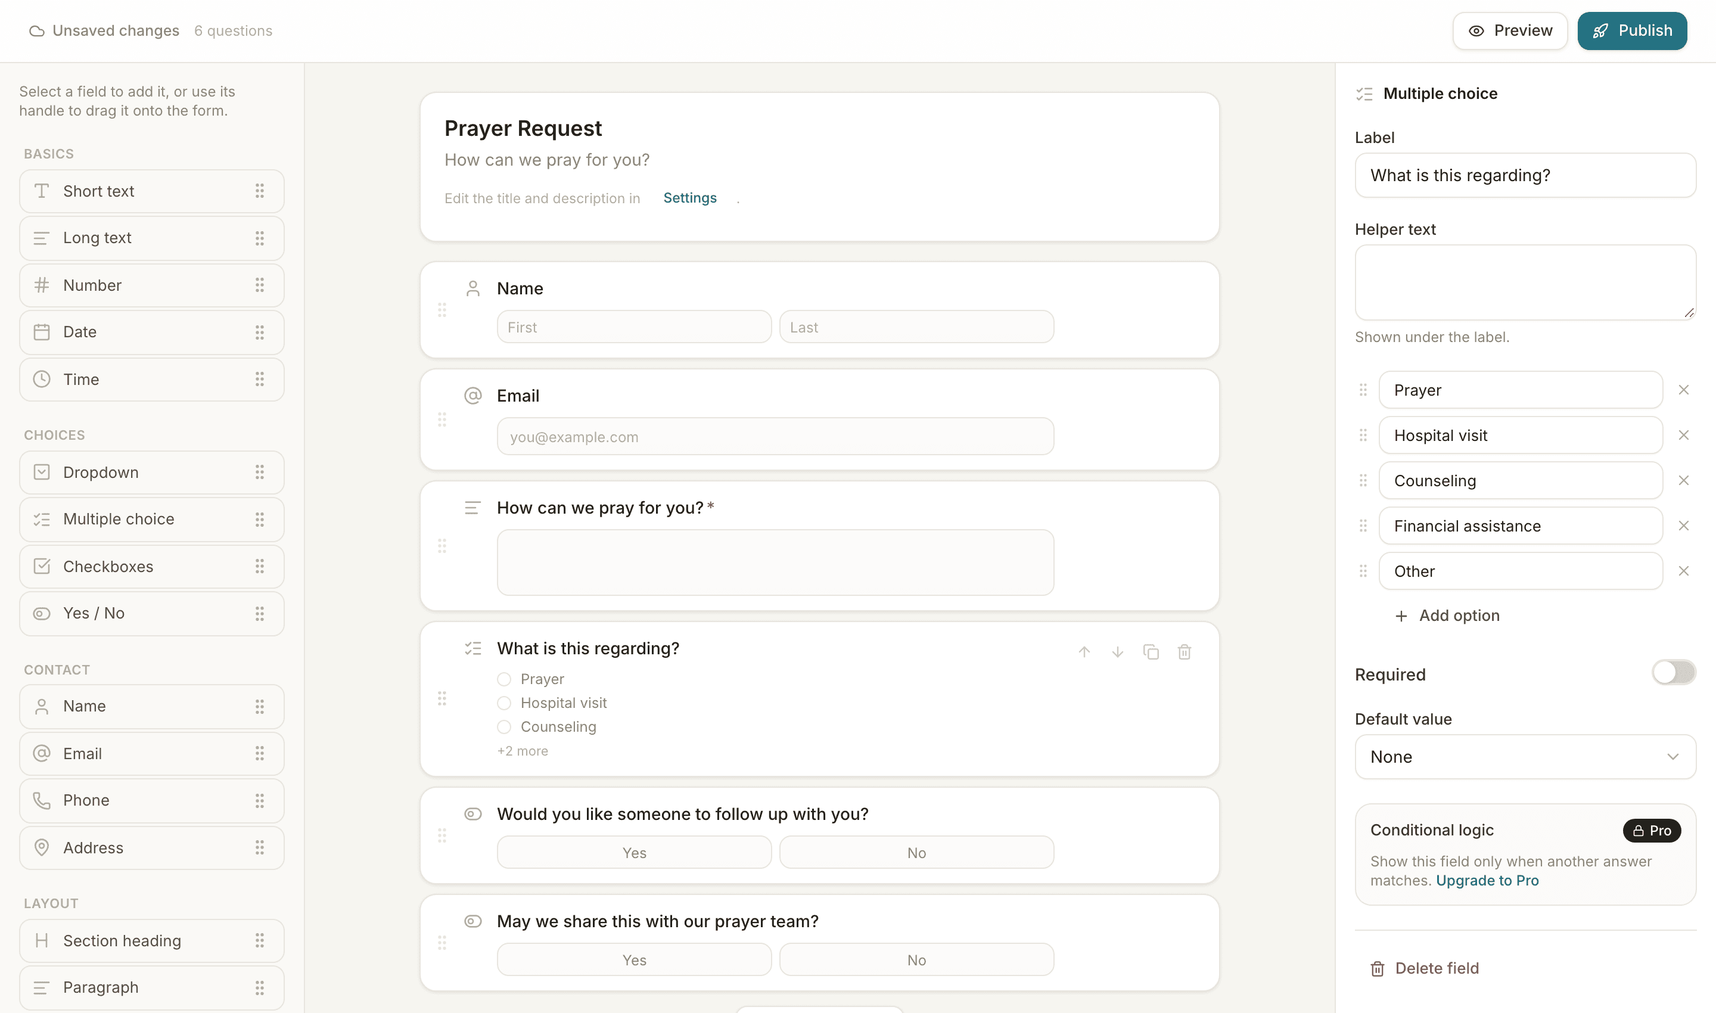
Task: Publish the form
Action: pyautogui.click(x=1632, y=31)
